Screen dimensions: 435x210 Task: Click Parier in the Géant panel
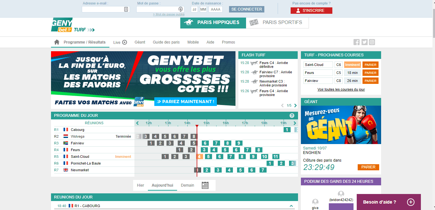click(x=368, y=167)
